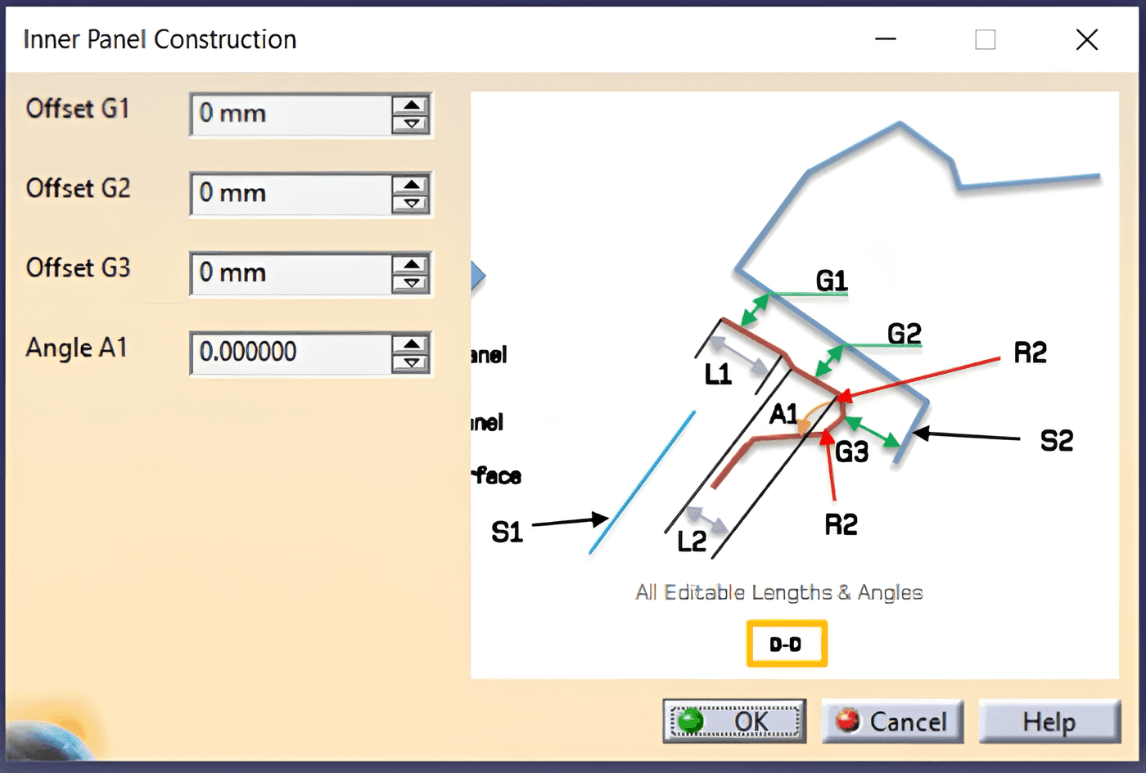Click the Angle A1 label
This screenshot has height=773, width=1146.
pyautogui.click(x=76, y=348)
